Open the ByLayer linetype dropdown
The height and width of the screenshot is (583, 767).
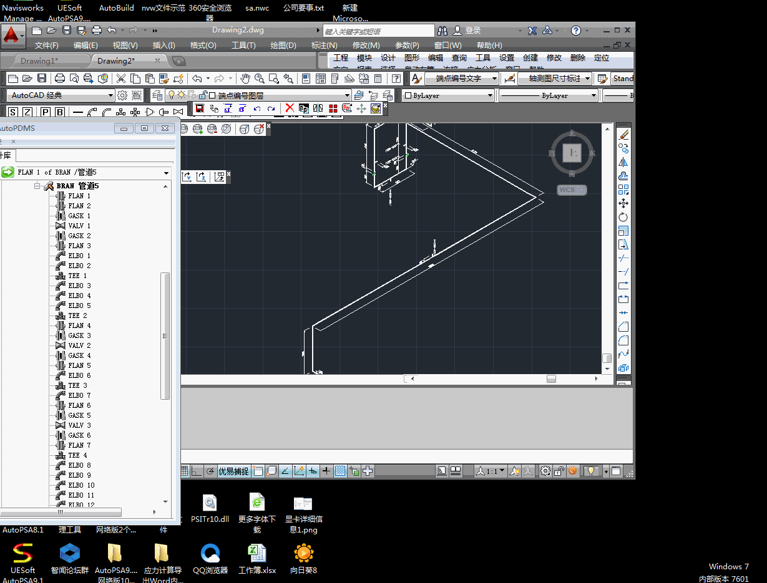[x=549, y=95]
